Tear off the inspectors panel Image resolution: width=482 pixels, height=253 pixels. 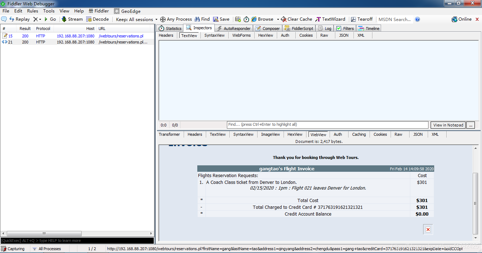tap(362, 19)
